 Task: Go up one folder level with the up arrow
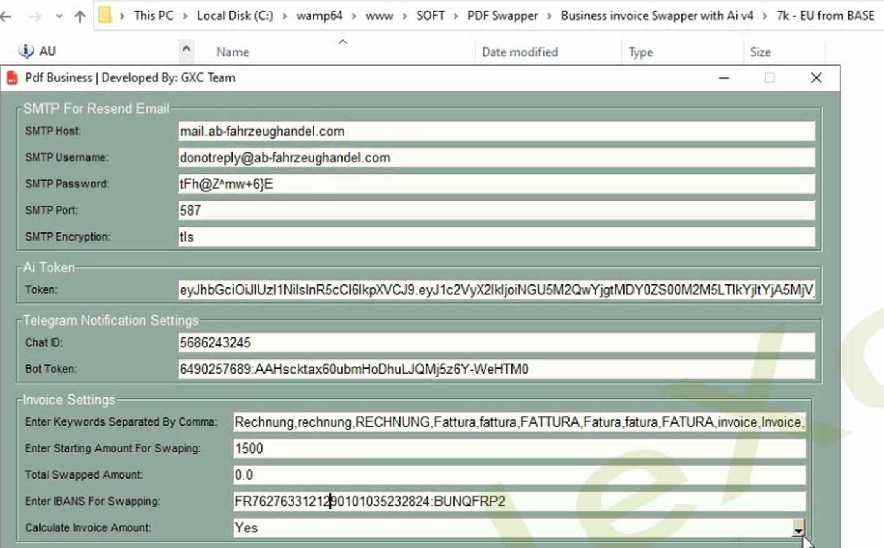coord(79,16)
